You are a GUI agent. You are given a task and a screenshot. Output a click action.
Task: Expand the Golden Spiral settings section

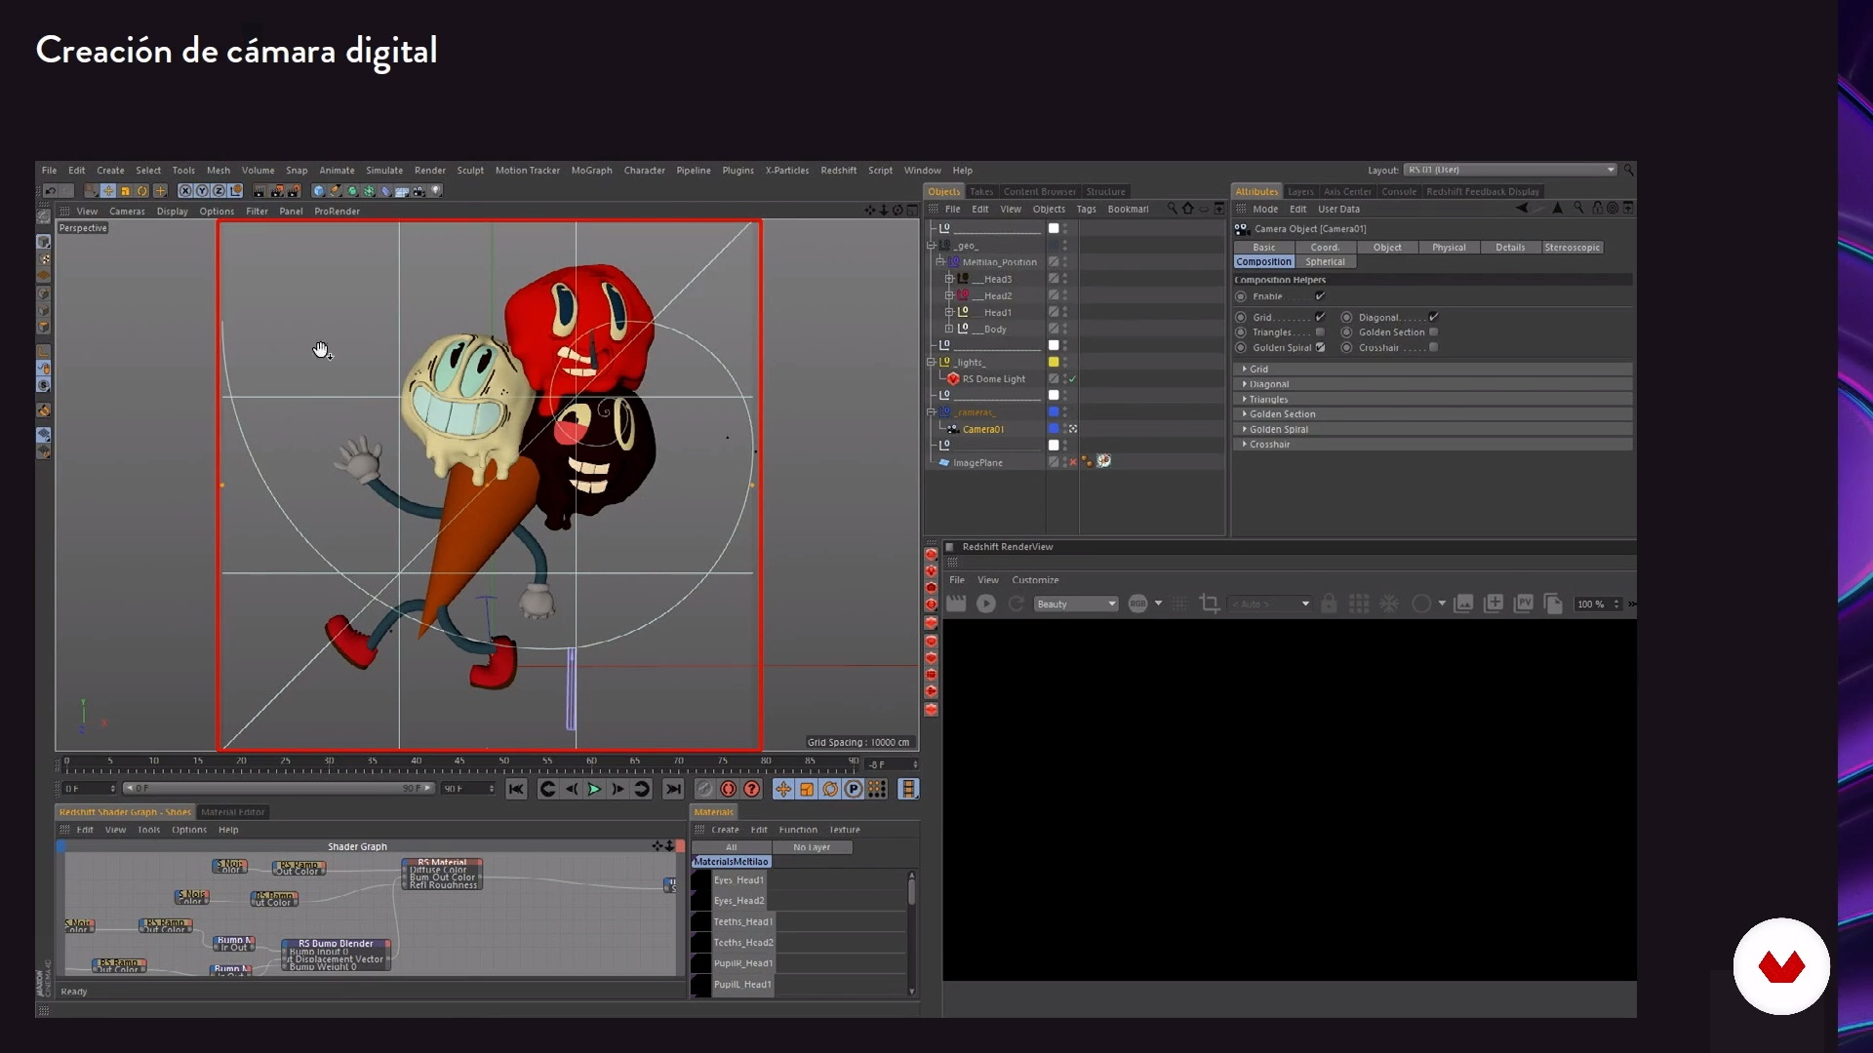point(1433,430)
